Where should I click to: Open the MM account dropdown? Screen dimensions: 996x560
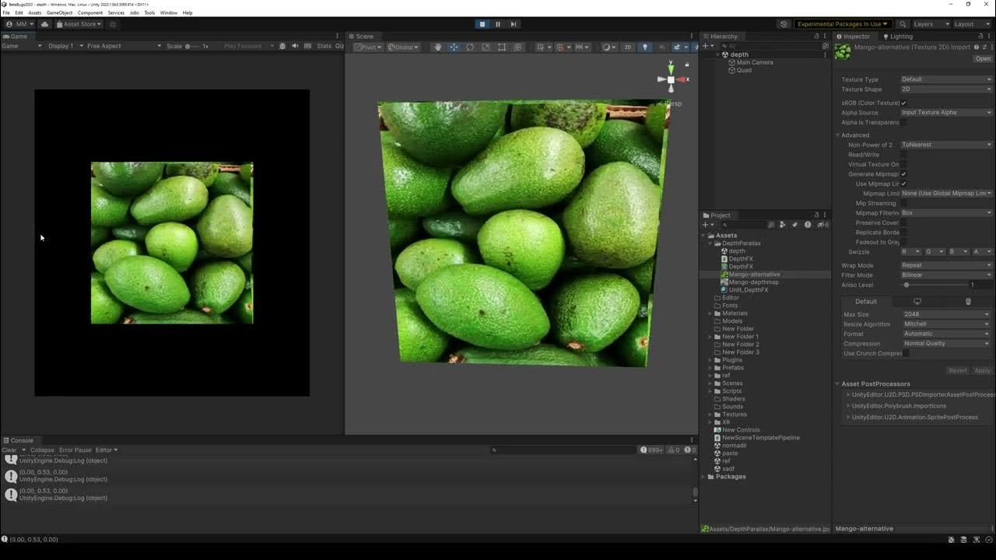[20, 24]
